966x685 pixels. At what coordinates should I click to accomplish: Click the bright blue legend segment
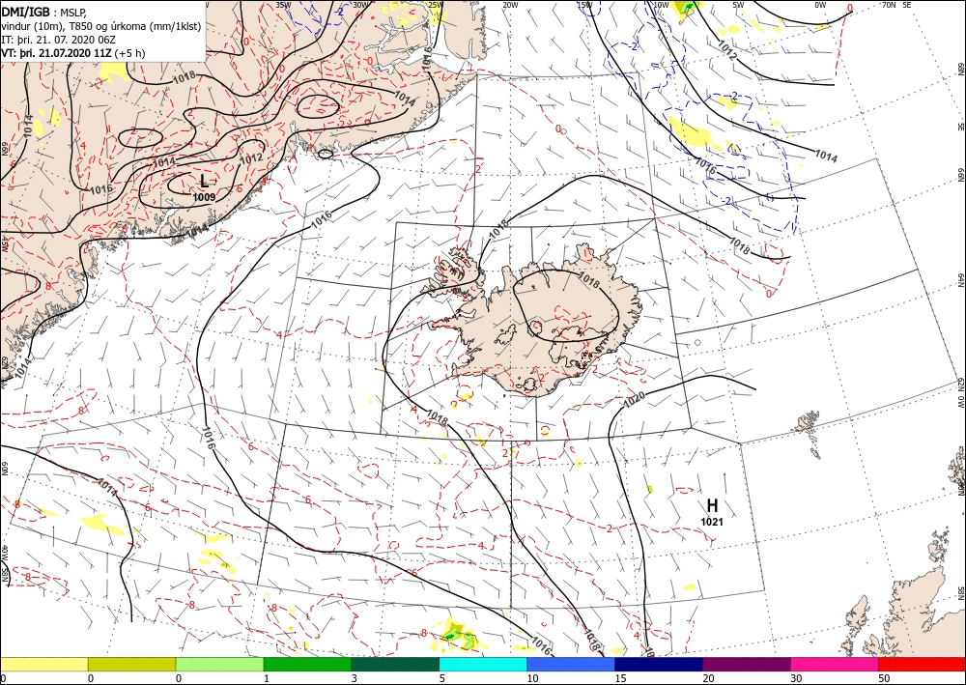click(x=571, y=664)
